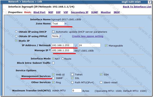This screenshot has width=153, height=97.
Task: Expand the PPPoE setting None dropdown
Action: [x=56, y=36]
